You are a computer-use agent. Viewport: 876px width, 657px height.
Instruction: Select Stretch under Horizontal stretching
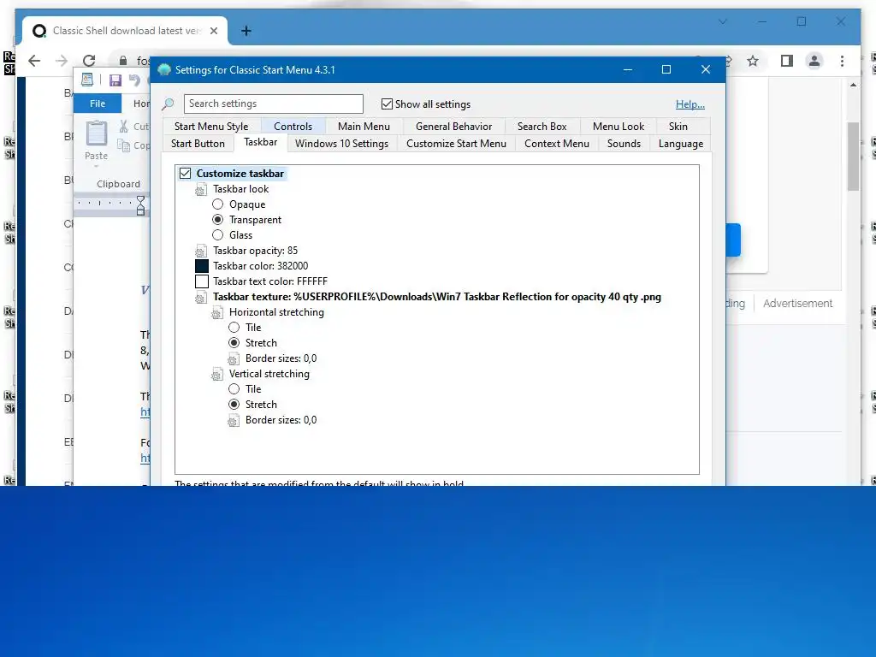[x=234, y=343]
